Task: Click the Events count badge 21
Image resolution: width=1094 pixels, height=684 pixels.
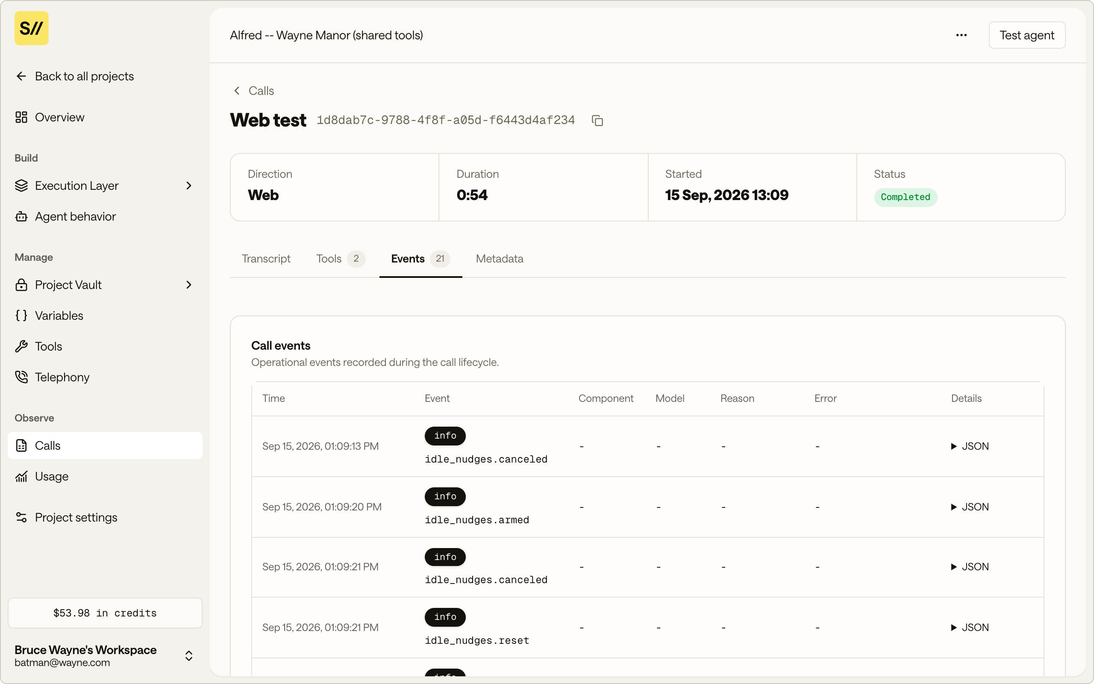Action: pos(440,258)
